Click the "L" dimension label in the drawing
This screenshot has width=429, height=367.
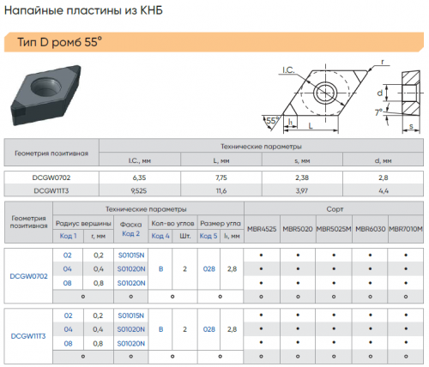click(311, 126)
